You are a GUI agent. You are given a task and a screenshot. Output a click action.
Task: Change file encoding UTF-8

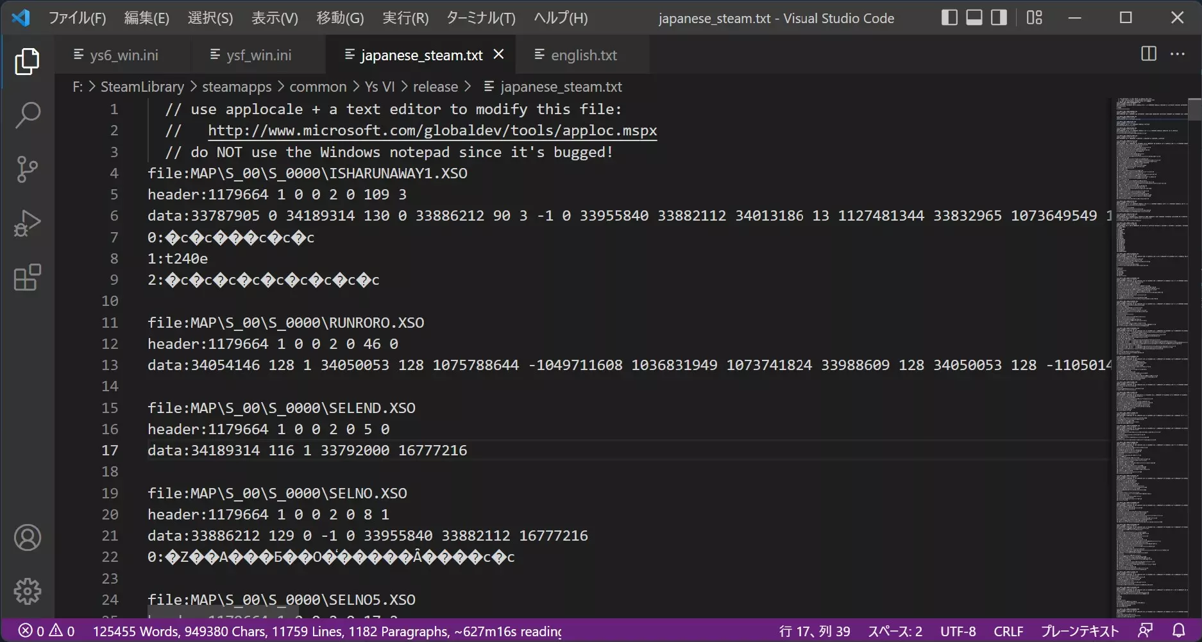coord(958,631)
